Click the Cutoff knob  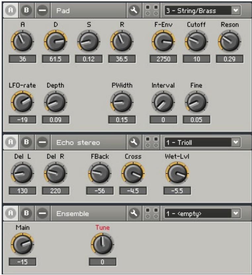coord(196,41)
